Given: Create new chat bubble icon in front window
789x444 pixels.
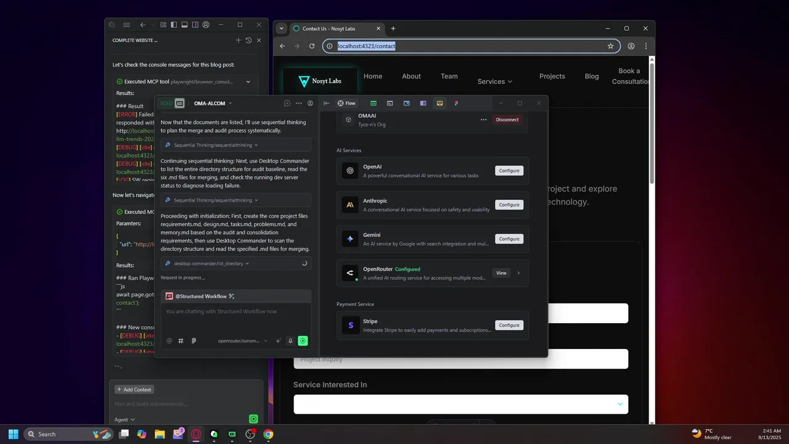Looking at the screenshot, I should tap(287, 104).
